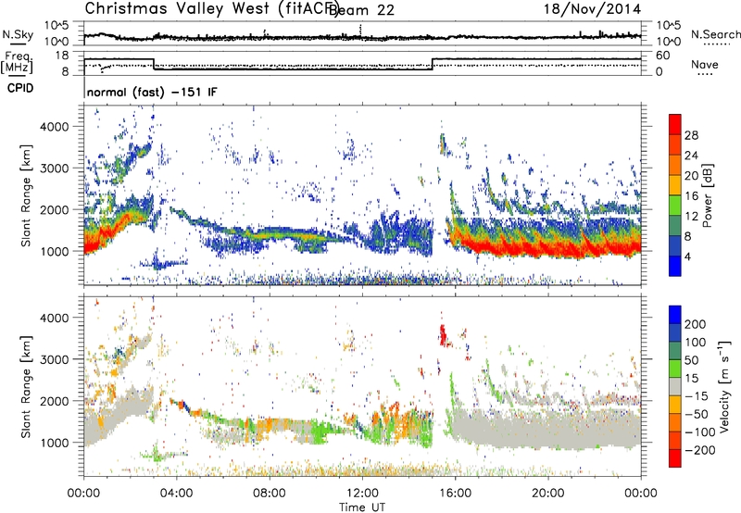
Task: Click the 18 tick on frequency axis
Action: coord(62,56)
